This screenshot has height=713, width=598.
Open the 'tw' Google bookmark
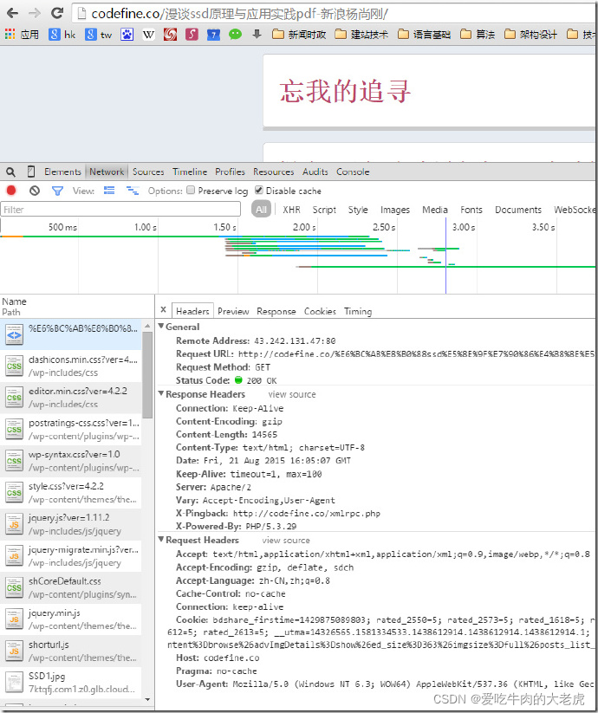99,34
